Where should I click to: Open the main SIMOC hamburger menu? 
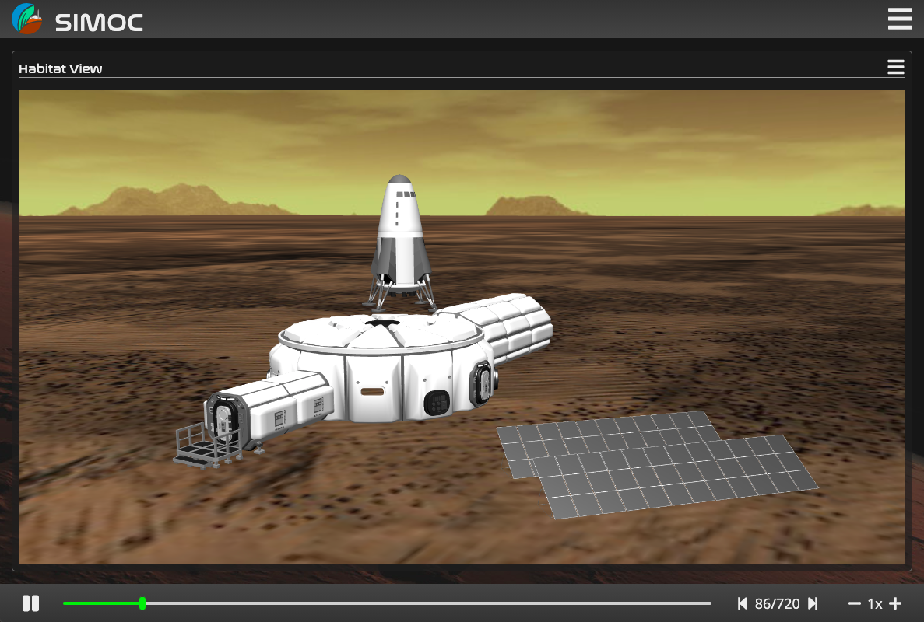pos(900,19)
